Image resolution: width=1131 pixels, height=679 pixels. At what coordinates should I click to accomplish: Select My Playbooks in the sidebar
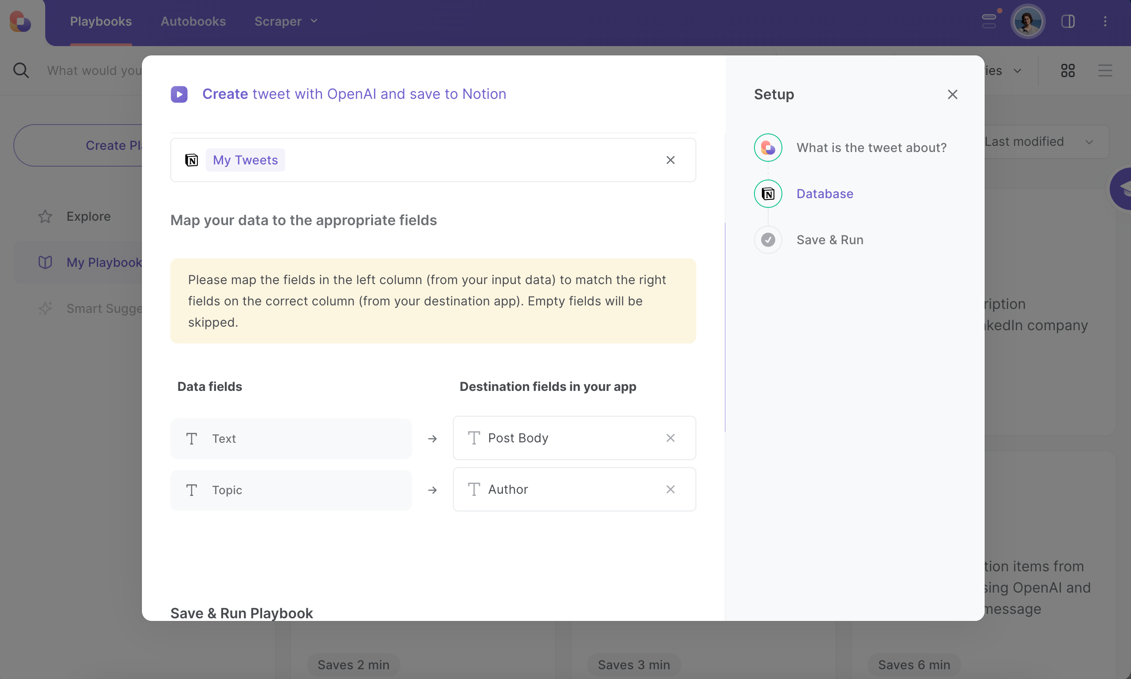78,262
